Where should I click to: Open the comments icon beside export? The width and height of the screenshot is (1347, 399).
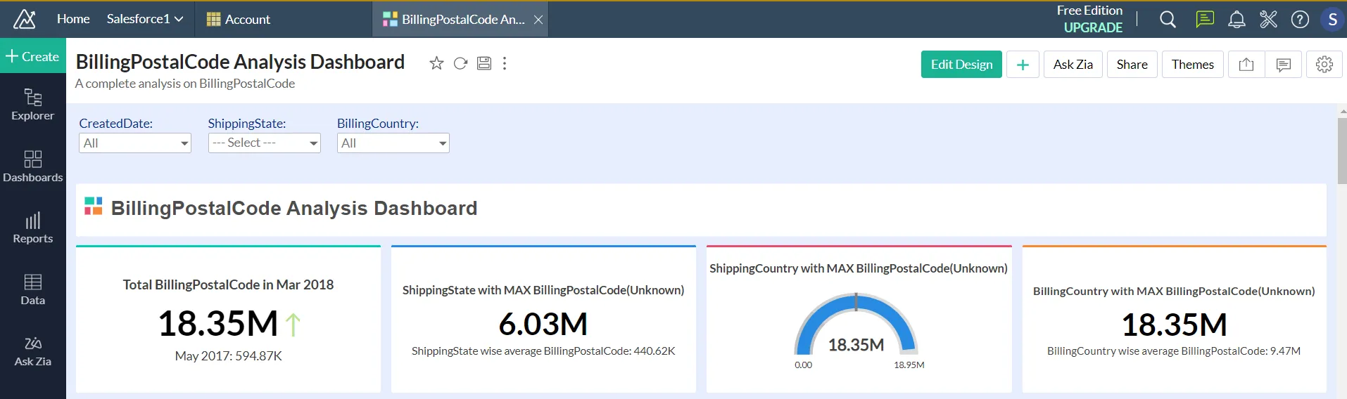[x=1283, y=65]
